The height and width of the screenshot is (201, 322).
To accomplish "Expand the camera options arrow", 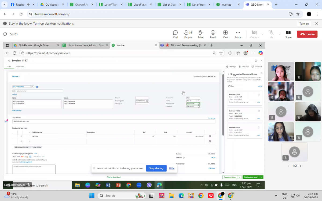I will (262, 34).
